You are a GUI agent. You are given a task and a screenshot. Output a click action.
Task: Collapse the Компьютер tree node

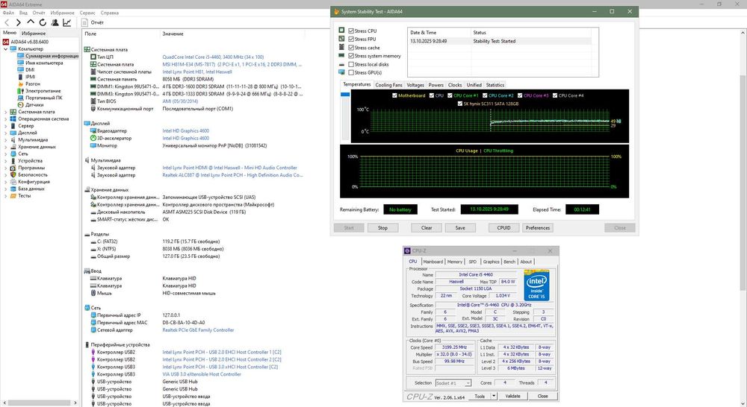5,48
